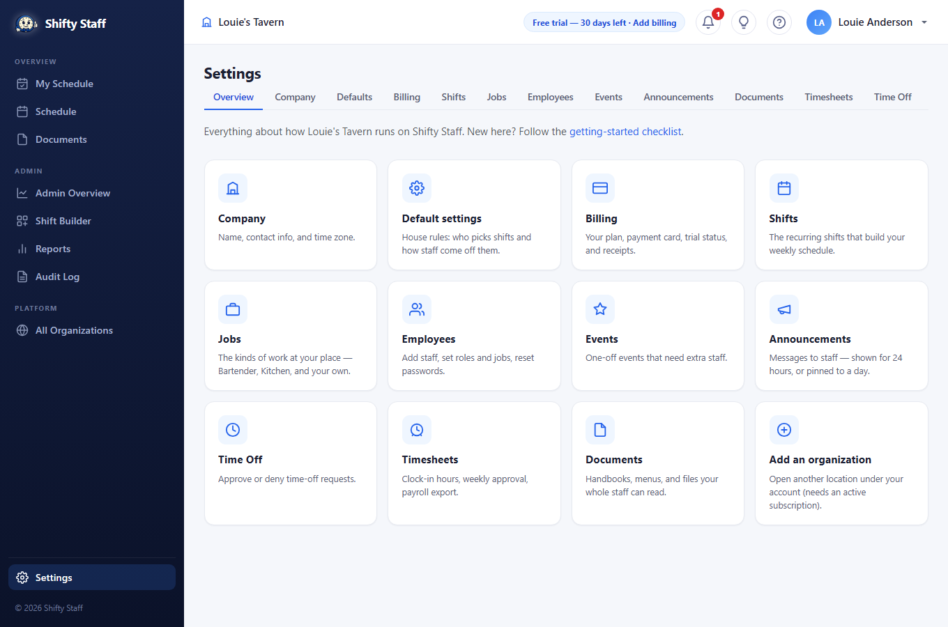Click the Time Off card title
This screenshot has width=948, height=627.
coord(240,460)
